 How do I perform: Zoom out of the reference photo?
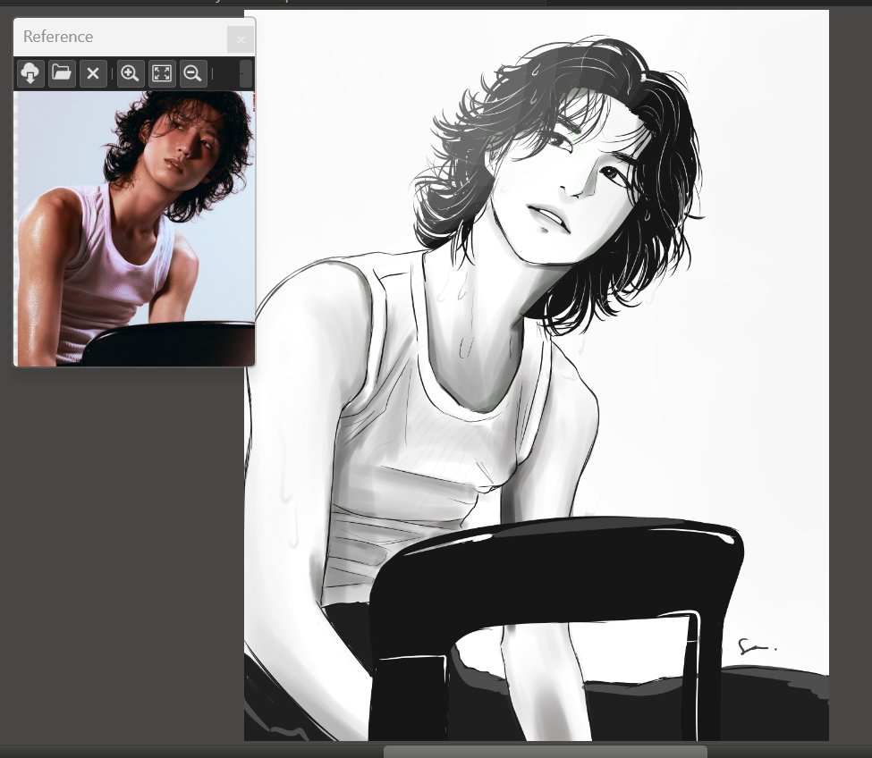tap(193, 73)
